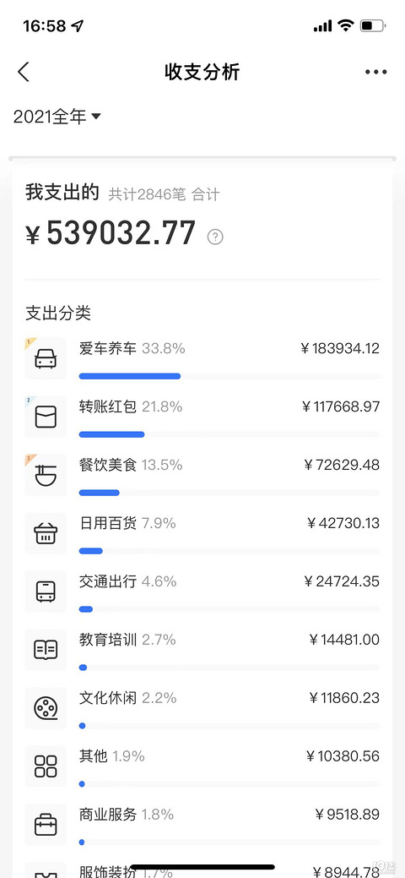Click the 餐饮美食 13.5% category label
Image resolution: width=405 pixels, height=878 pixels.
click(x=131, y=465)
